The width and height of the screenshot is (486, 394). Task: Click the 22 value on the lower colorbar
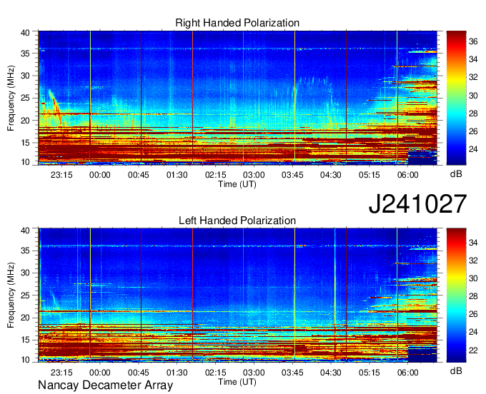pyautogui.click(x=473, y=350)
